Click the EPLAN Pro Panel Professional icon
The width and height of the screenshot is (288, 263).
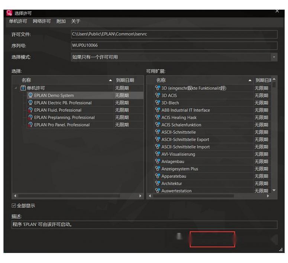(30, 125)
